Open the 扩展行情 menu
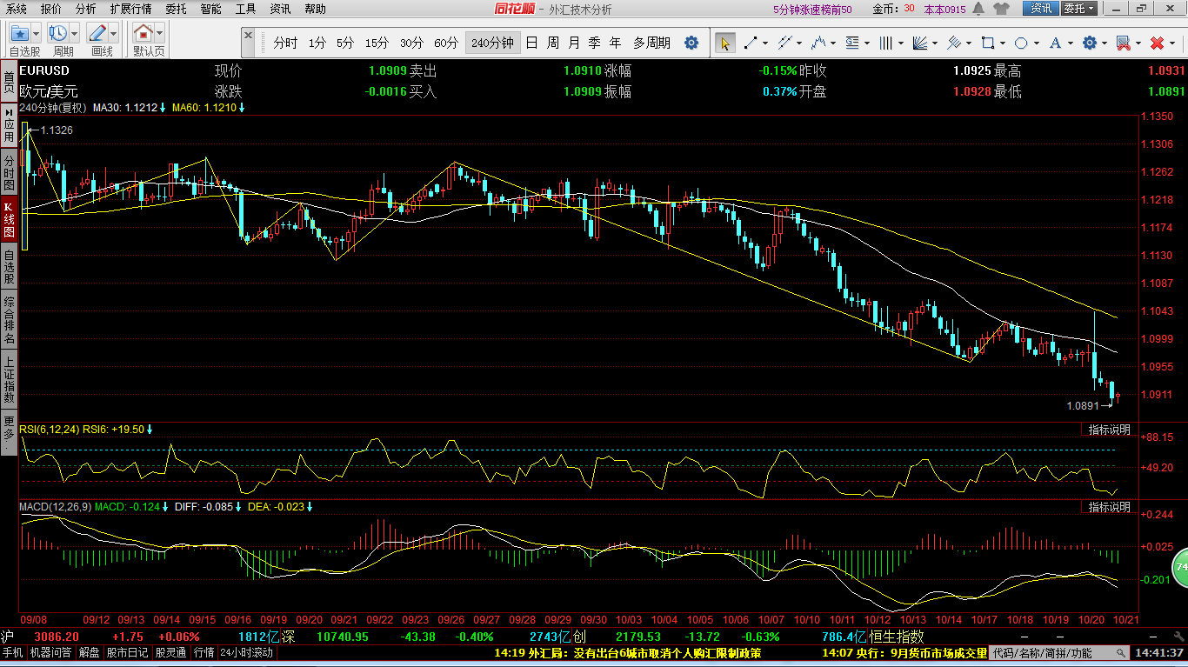The image size is (1188, 667). pyautogui.click(x=130, y=9)
